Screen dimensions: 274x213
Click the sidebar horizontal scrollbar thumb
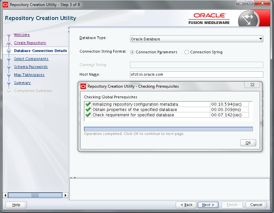(35, 195)
